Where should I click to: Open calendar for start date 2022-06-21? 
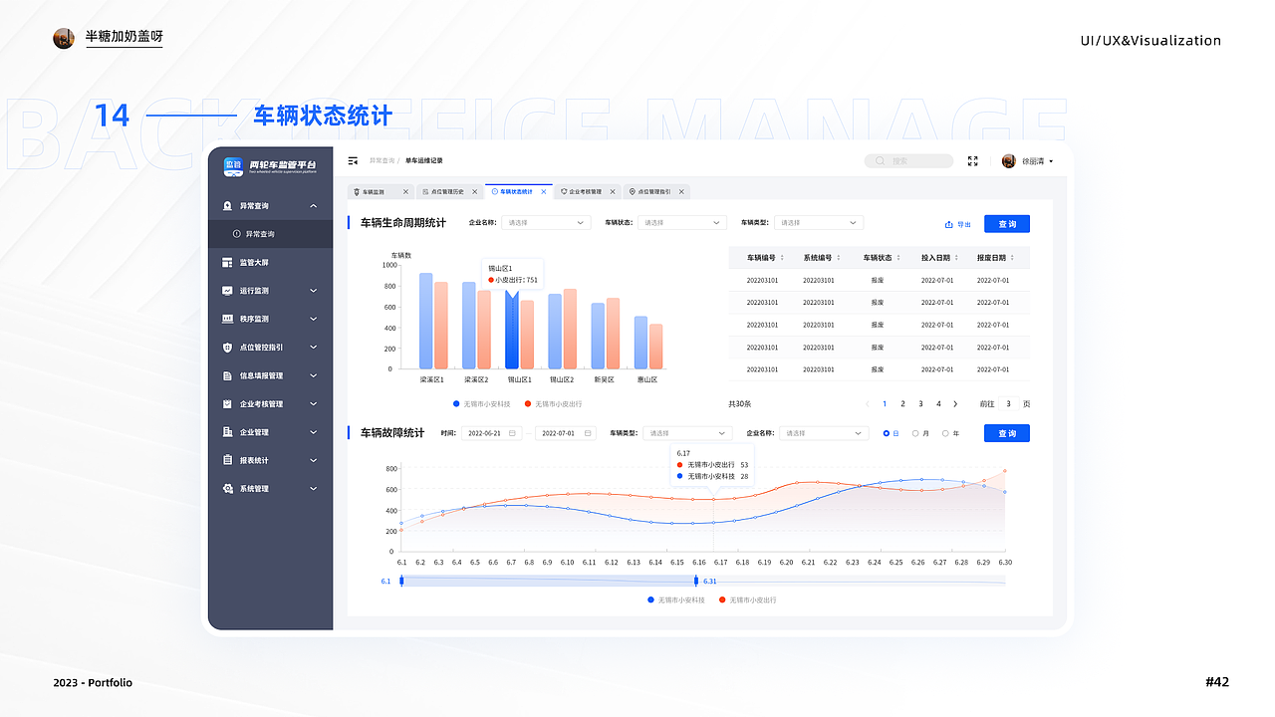tap(512, 433)
